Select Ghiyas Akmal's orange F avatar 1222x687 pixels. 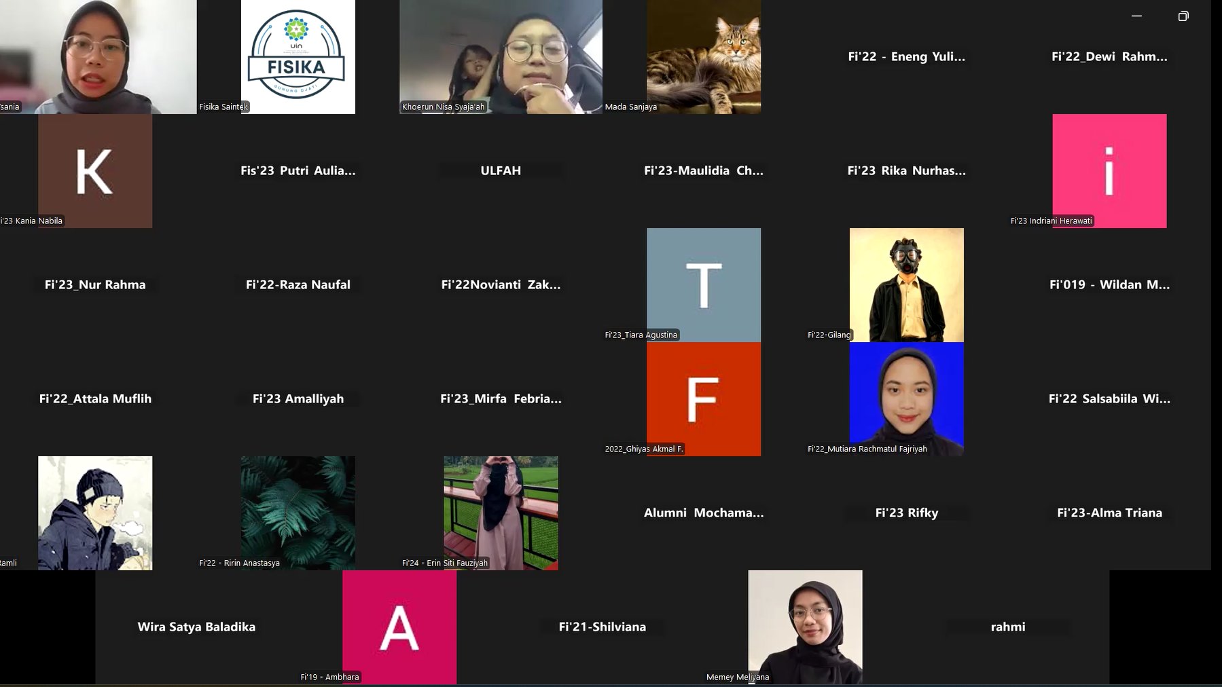(x=704, y=399)
